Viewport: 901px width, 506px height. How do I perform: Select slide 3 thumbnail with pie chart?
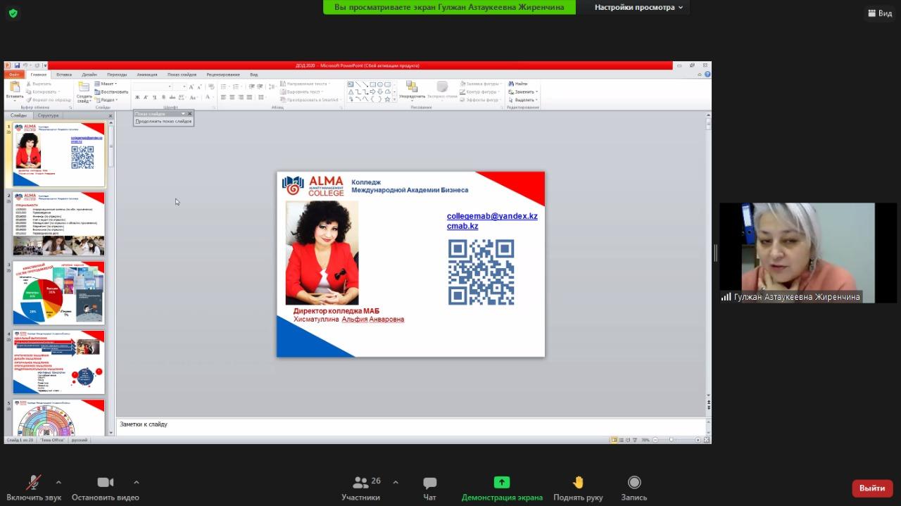tap(58, 293)
